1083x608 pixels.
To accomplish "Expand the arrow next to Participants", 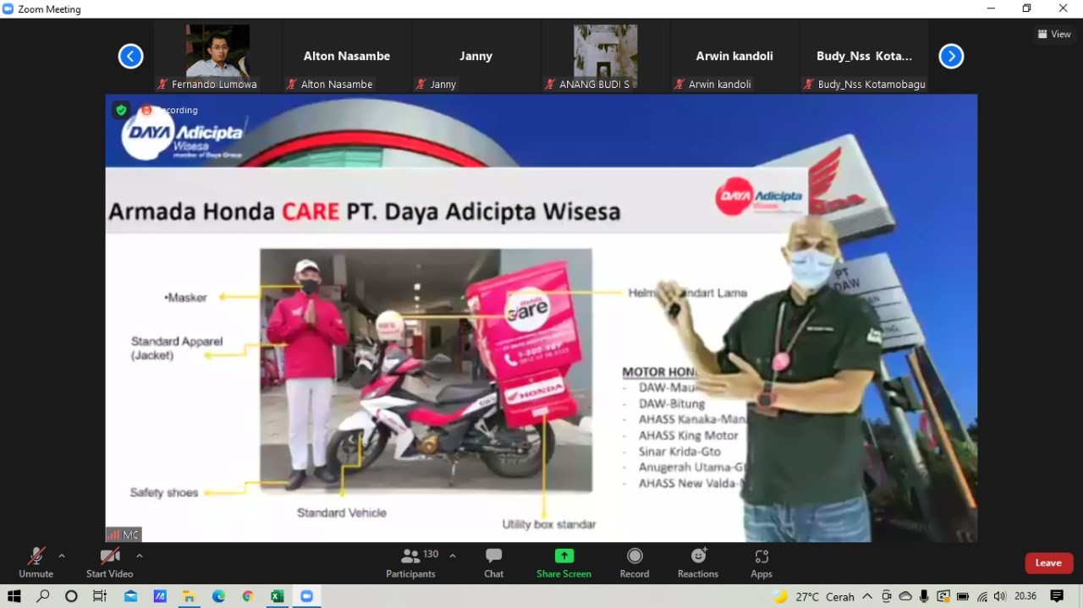I will tap(453, 556).
